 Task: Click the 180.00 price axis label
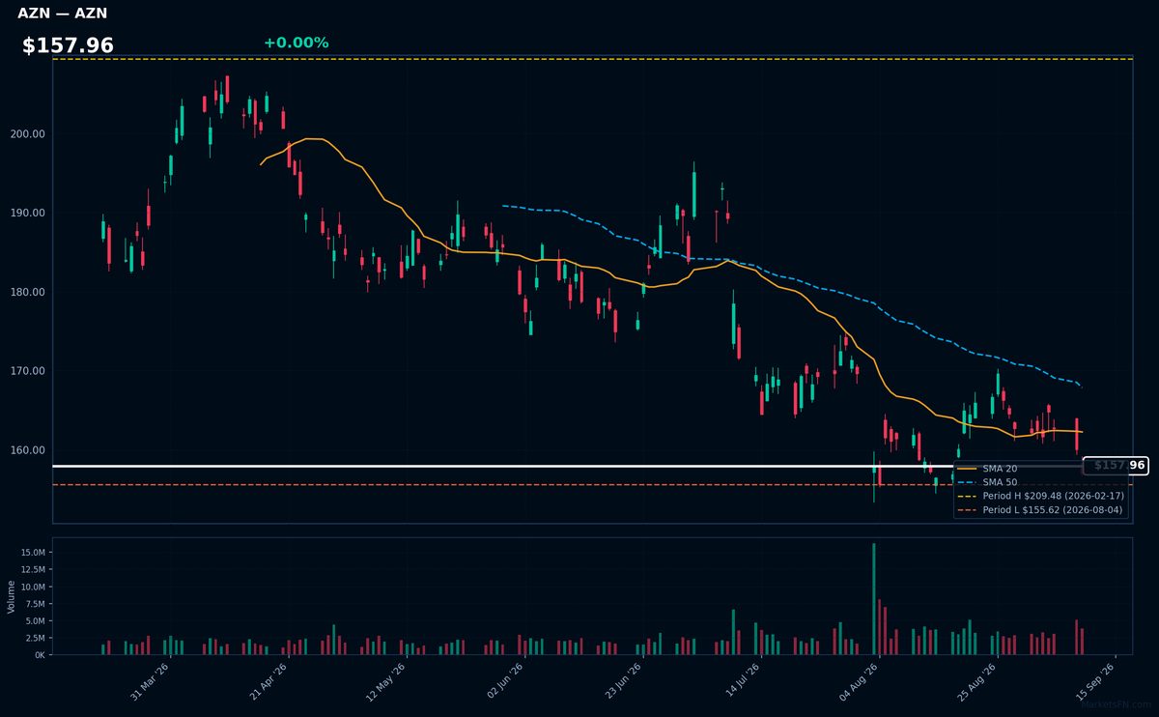(x=30, y=292)
